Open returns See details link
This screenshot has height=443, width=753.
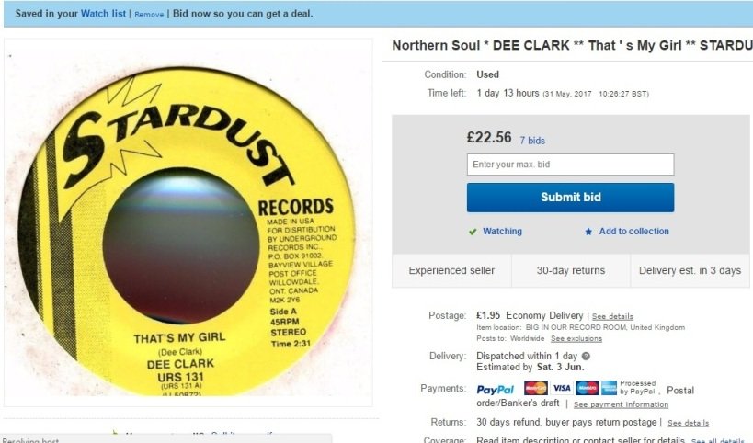click(688, 423)
